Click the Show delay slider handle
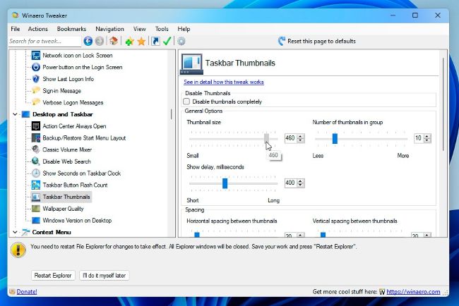 tap(225, 183)
